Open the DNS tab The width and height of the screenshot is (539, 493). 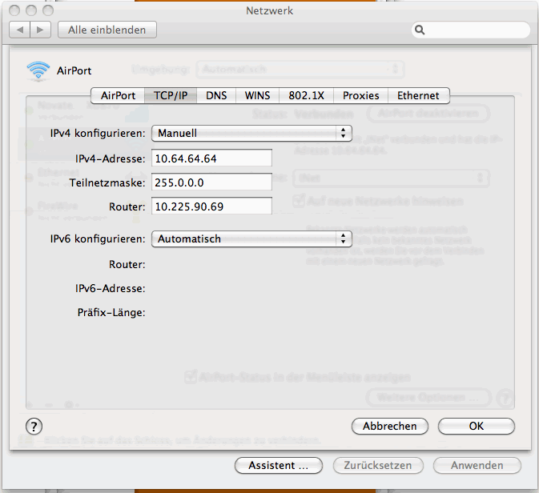click(x=216, y=95)
